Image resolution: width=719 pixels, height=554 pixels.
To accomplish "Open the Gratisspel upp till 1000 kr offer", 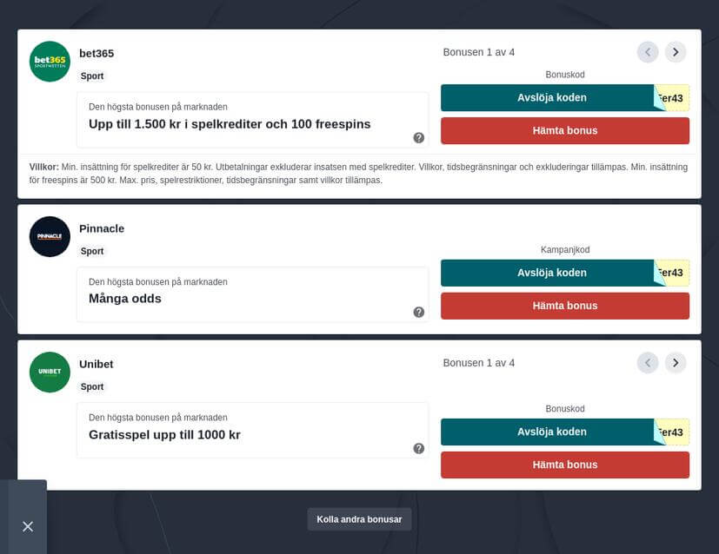I will [x=164, y=435].
